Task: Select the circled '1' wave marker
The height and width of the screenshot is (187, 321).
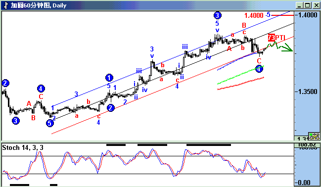Action: click(109, 78)
